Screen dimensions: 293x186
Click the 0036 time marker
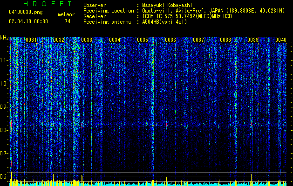(x=170, y=40)
